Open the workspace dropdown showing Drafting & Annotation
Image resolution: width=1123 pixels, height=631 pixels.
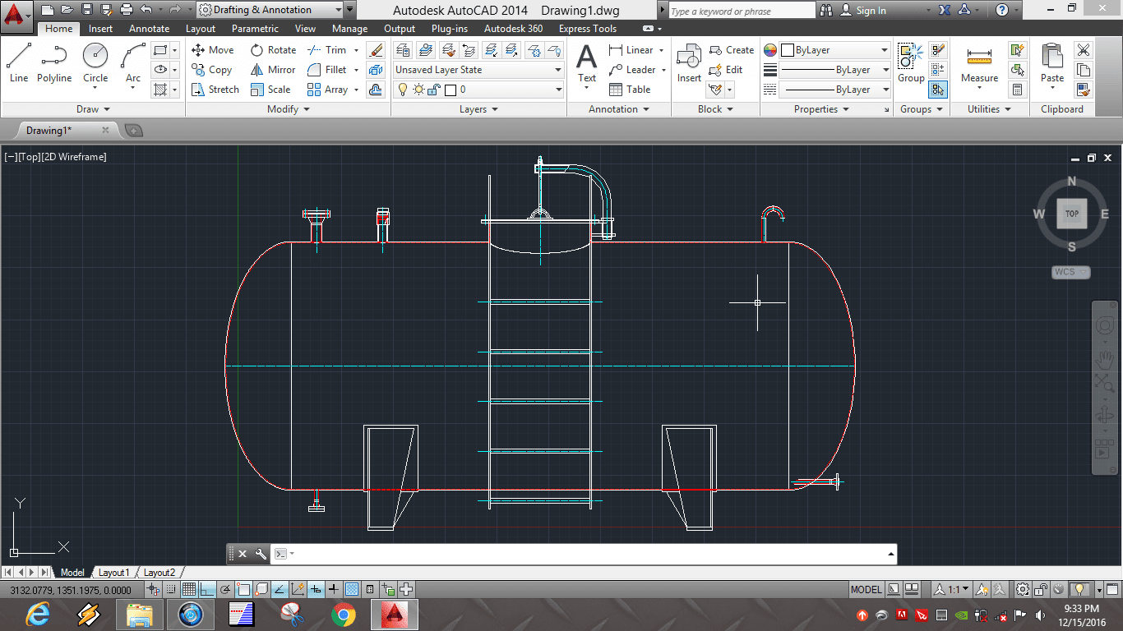point(340,10)
